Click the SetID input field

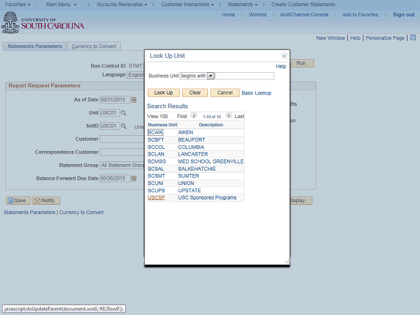coord(110,126)
